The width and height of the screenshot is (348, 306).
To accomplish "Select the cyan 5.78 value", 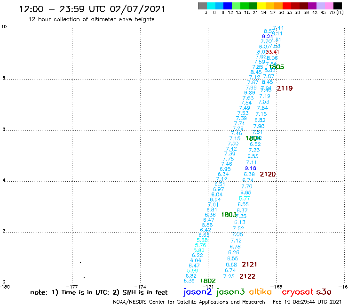I will point(200,245).
